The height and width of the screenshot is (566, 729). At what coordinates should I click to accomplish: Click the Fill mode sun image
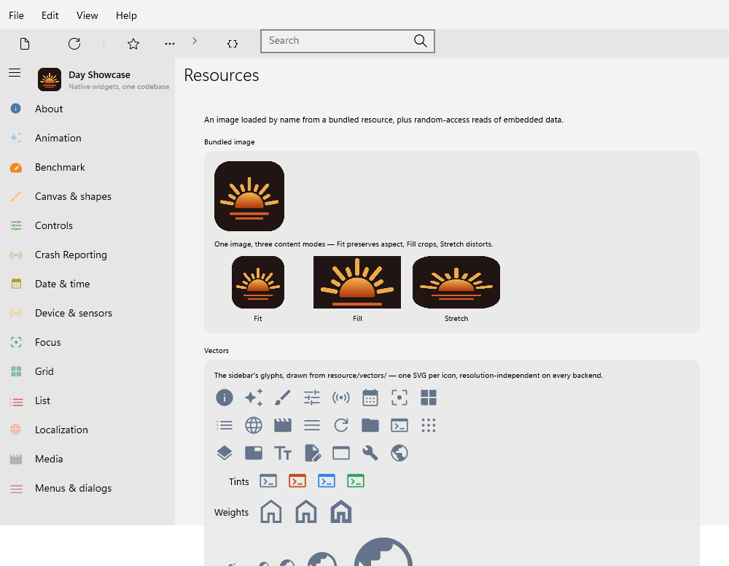tap(357, 282)
